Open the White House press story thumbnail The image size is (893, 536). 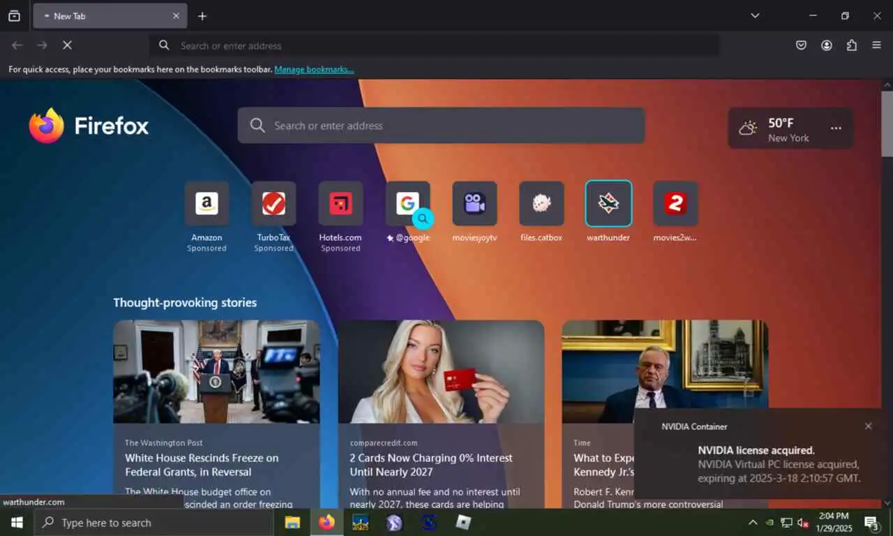pos(216,371)
